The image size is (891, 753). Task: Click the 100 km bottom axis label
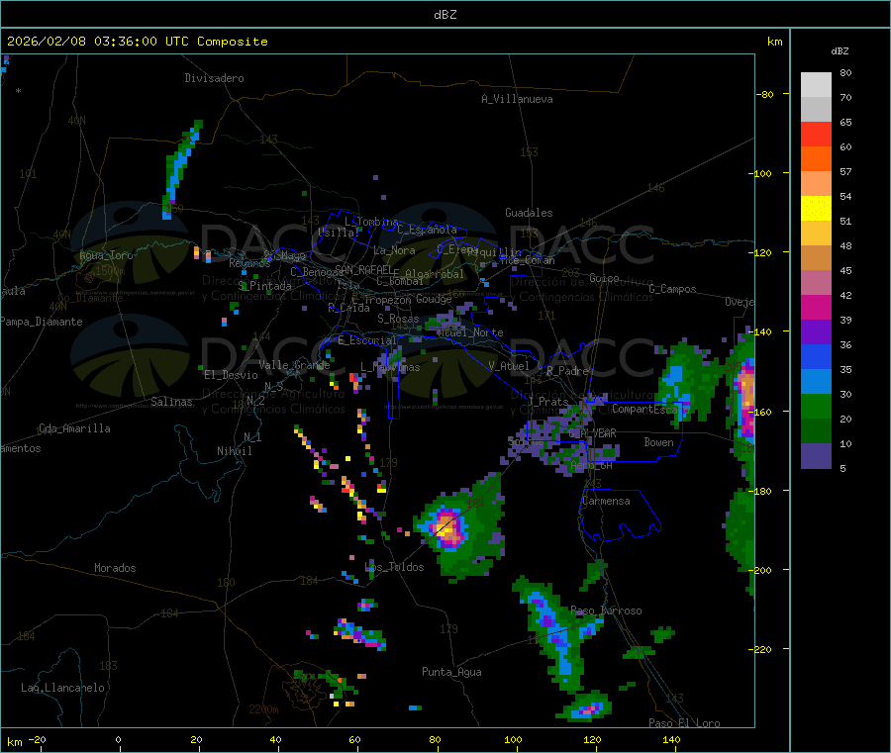click(513, 739)
